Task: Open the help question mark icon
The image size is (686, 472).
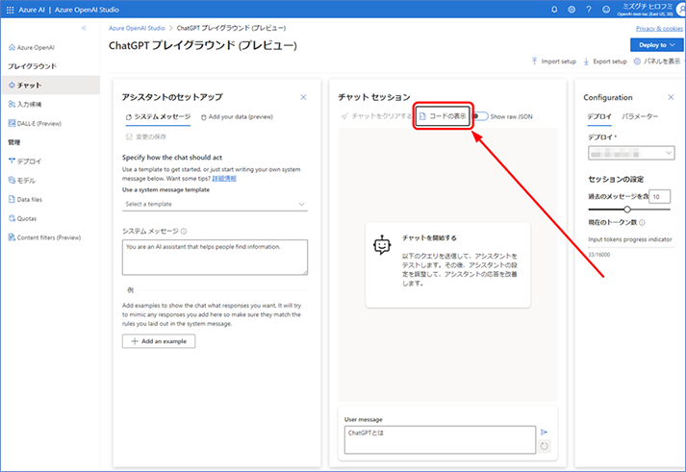Action: pos(589,10)
